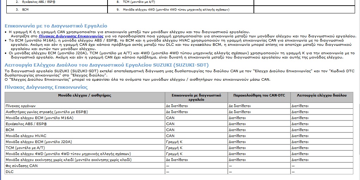Select the Μονάδα ελέγχου ECM (μοντέλο M16A) cell
This screenshot has height=180, width=360.
click(85, 118)
